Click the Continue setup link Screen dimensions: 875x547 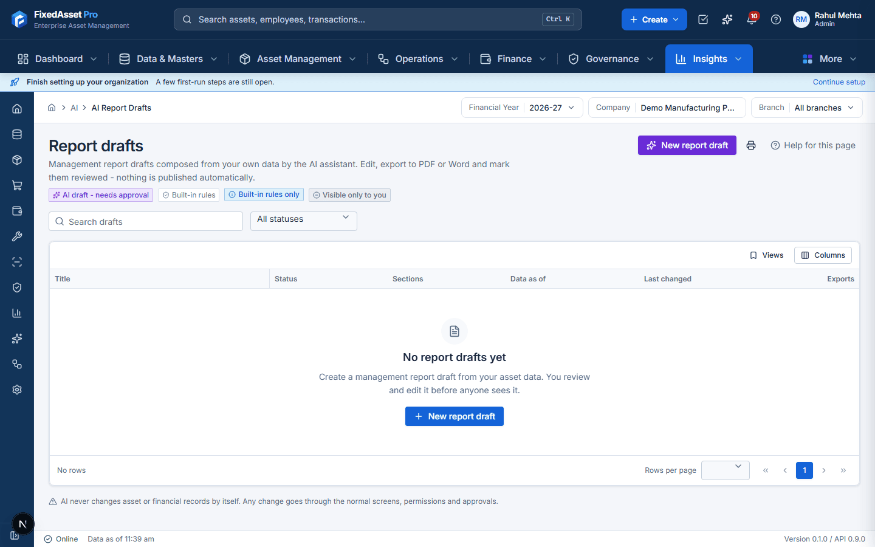(839, 82)
